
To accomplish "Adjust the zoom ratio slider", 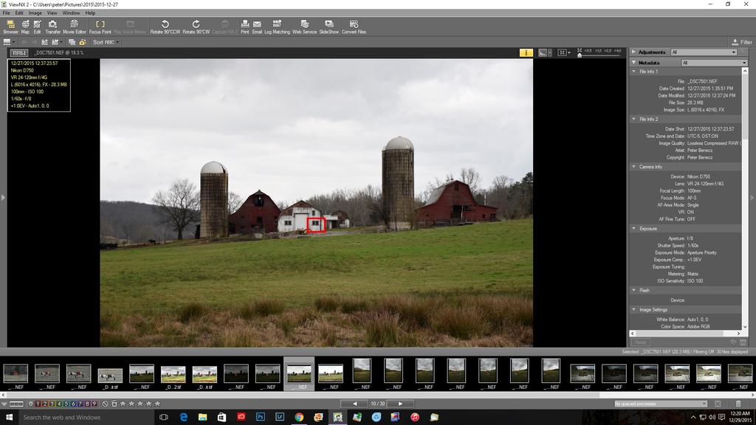I will click(580, 55).
